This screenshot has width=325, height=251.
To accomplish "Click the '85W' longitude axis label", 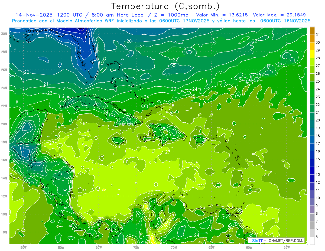I will tap(61, 247).
